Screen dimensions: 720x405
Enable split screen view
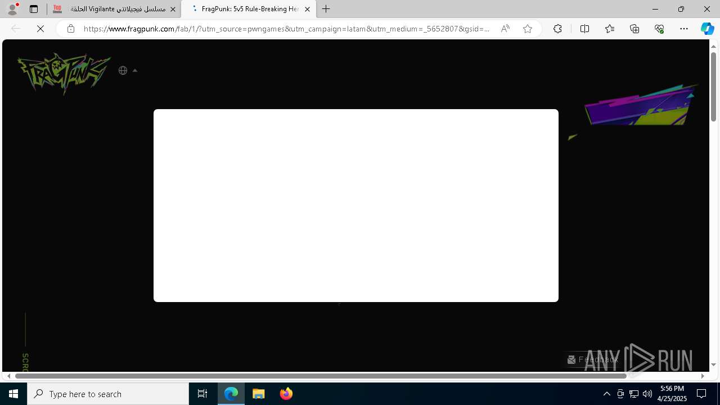point(584,29)
